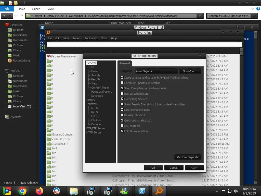Click the Everything magnifier taskbar icon
The image size is (261, 196).
(x=159, y=191)
